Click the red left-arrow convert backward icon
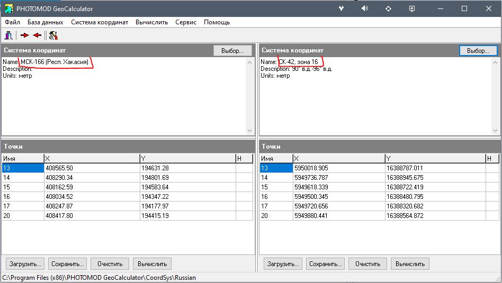Image resolution: width=502 pixels, height=283 pixels. coord(37,35)
